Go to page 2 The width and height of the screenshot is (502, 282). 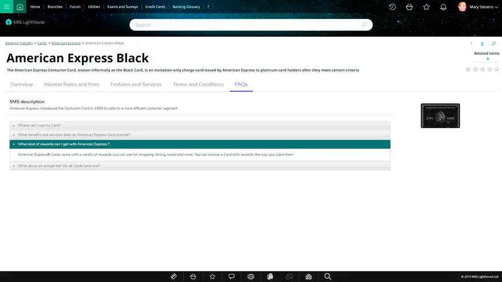[482, 44]
